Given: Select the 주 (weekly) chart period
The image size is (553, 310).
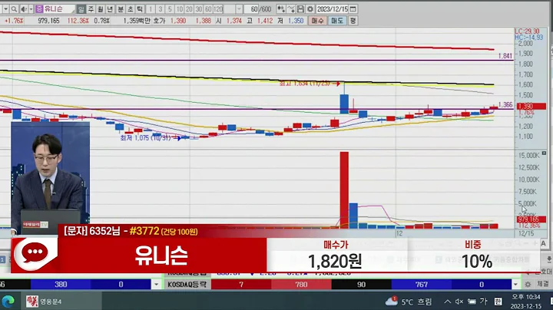Looking at the screenshot, I should pos(91,8).
